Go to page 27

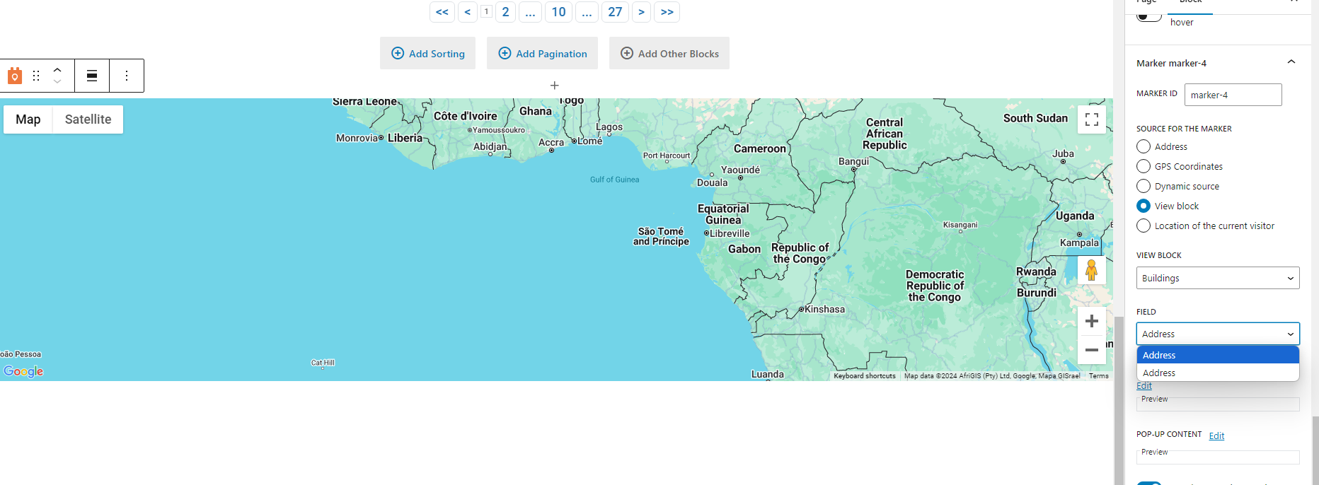click(615, 12)
